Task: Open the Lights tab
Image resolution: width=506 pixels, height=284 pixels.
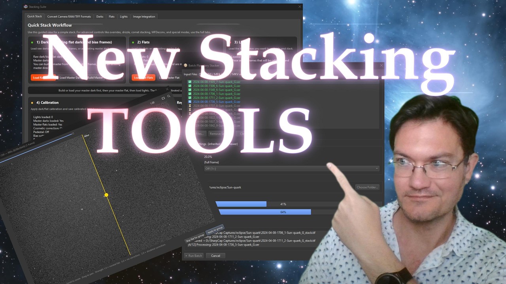Action: point(124,17)
